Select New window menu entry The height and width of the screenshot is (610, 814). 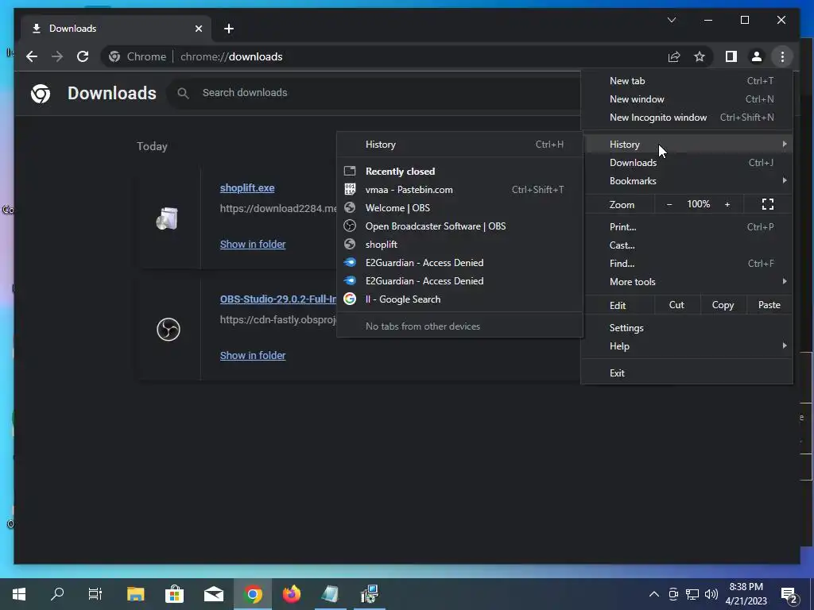pyautogui.click(x=687, y=99)
